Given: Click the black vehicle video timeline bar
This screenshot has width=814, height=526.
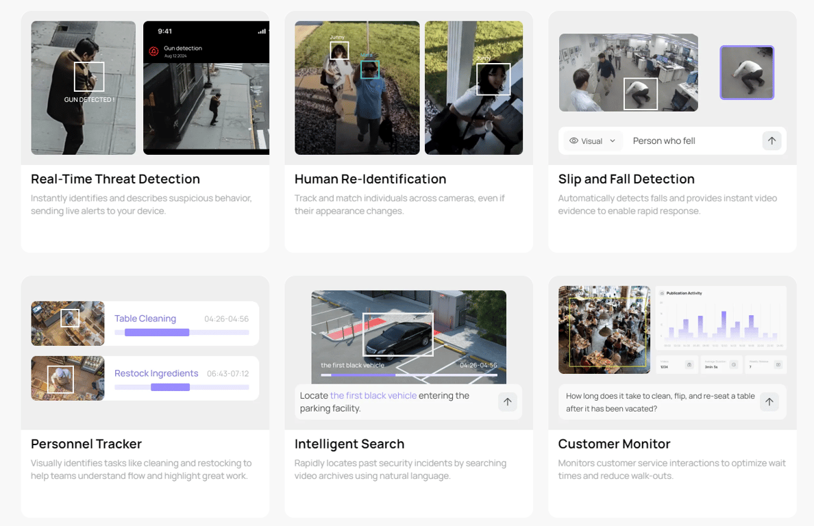Looking at the screenshot, I should [408, 375].
